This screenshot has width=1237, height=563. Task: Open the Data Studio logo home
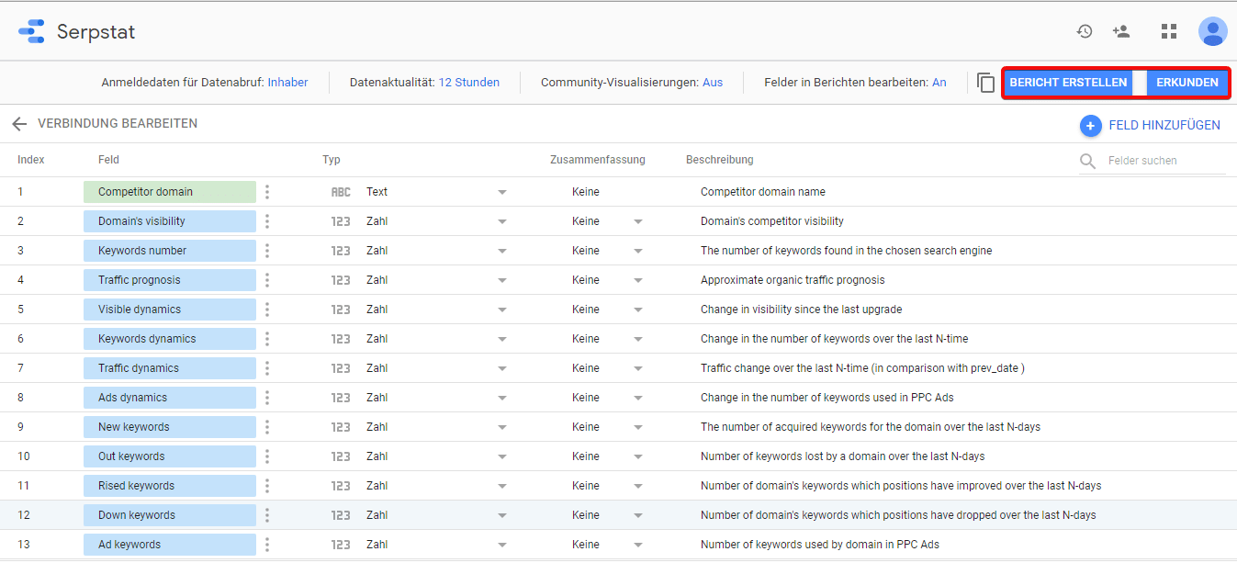click(x=31, y=31)
